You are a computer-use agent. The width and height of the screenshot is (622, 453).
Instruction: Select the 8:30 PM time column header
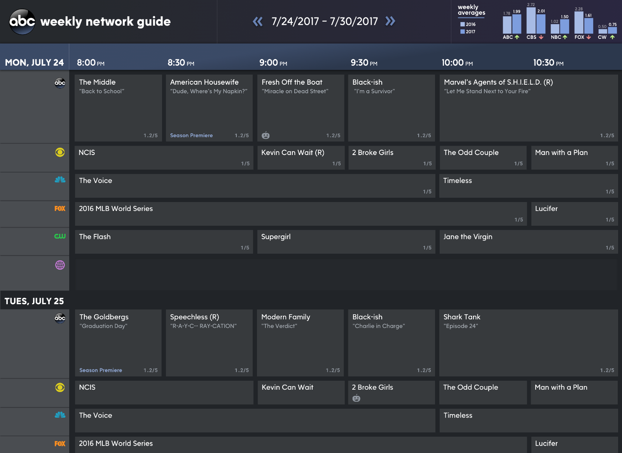tap(181, 63)
